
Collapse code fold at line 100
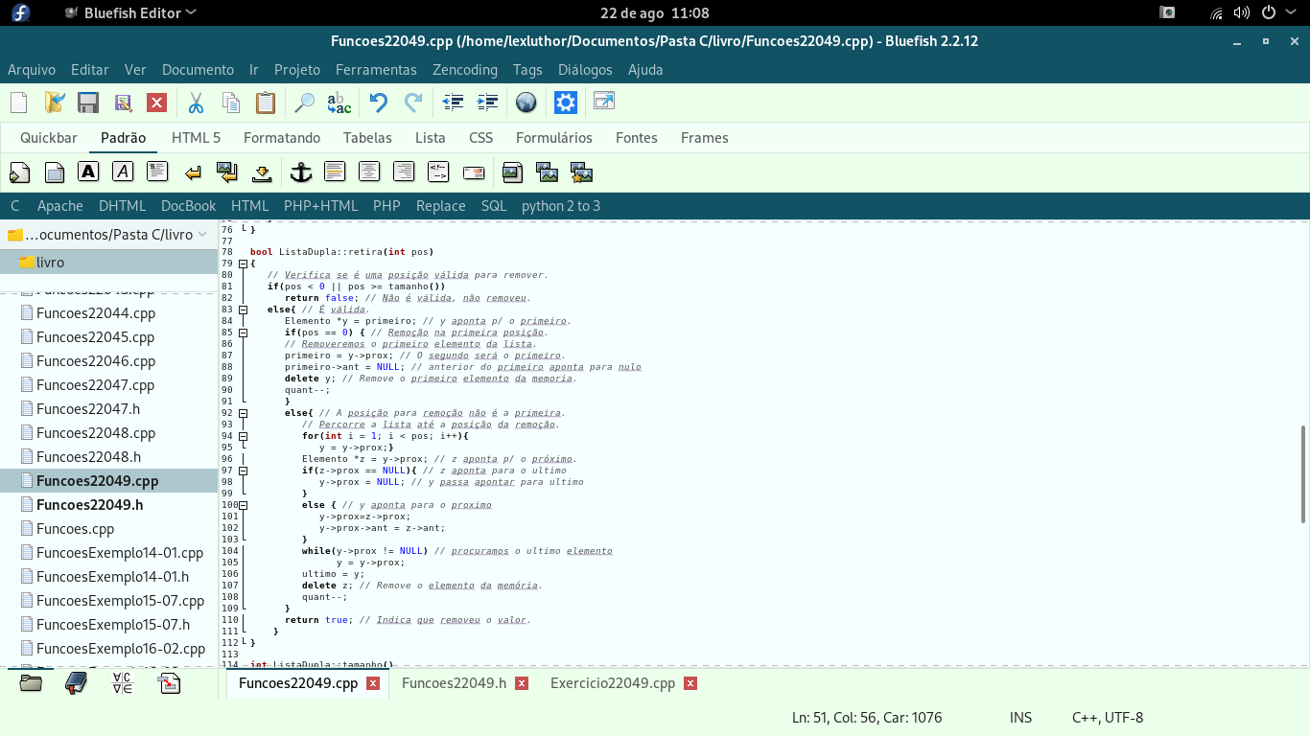(243, 505)
